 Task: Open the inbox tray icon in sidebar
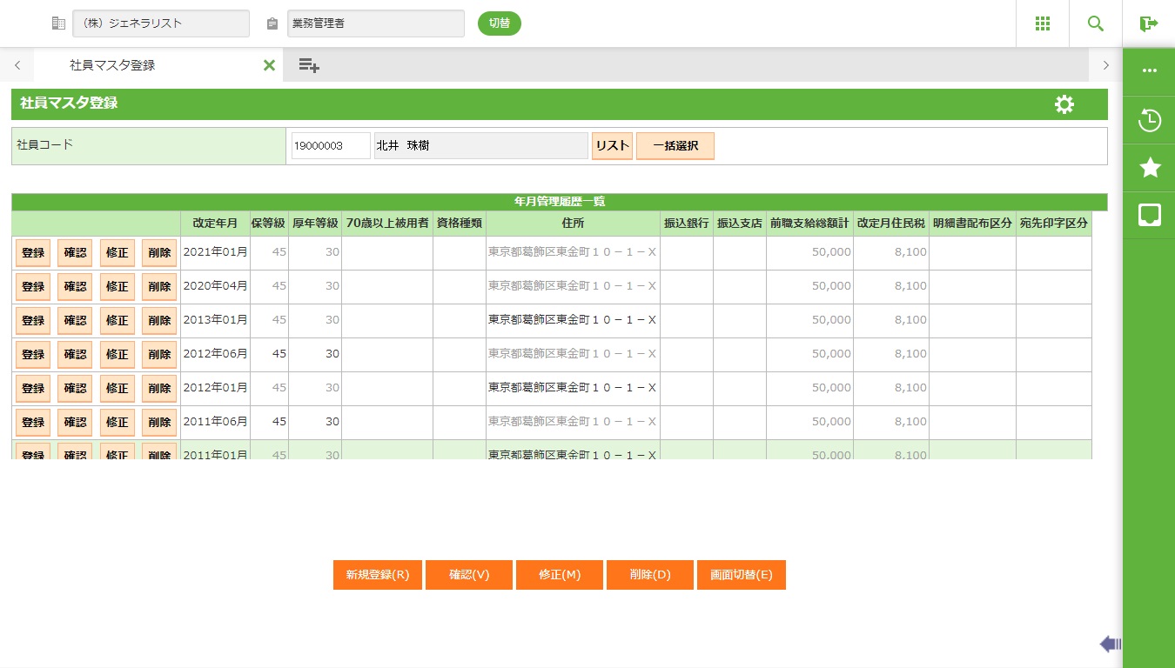pyautogui.click(x=1149, y=215)
